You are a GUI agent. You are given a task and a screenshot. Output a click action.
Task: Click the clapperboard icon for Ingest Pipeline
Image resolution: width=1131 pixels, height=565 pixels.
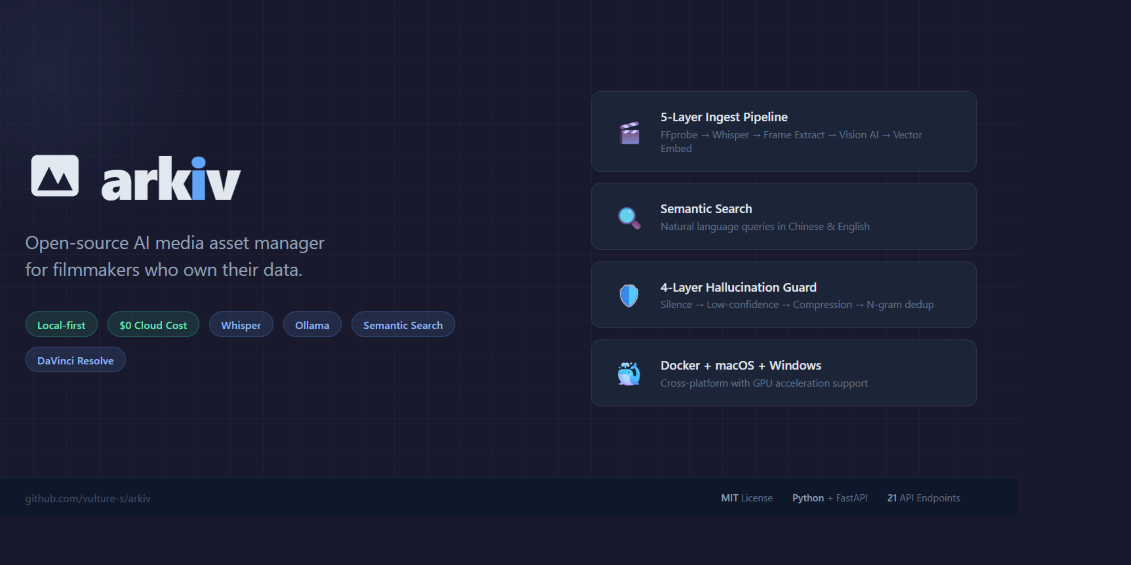629,133
